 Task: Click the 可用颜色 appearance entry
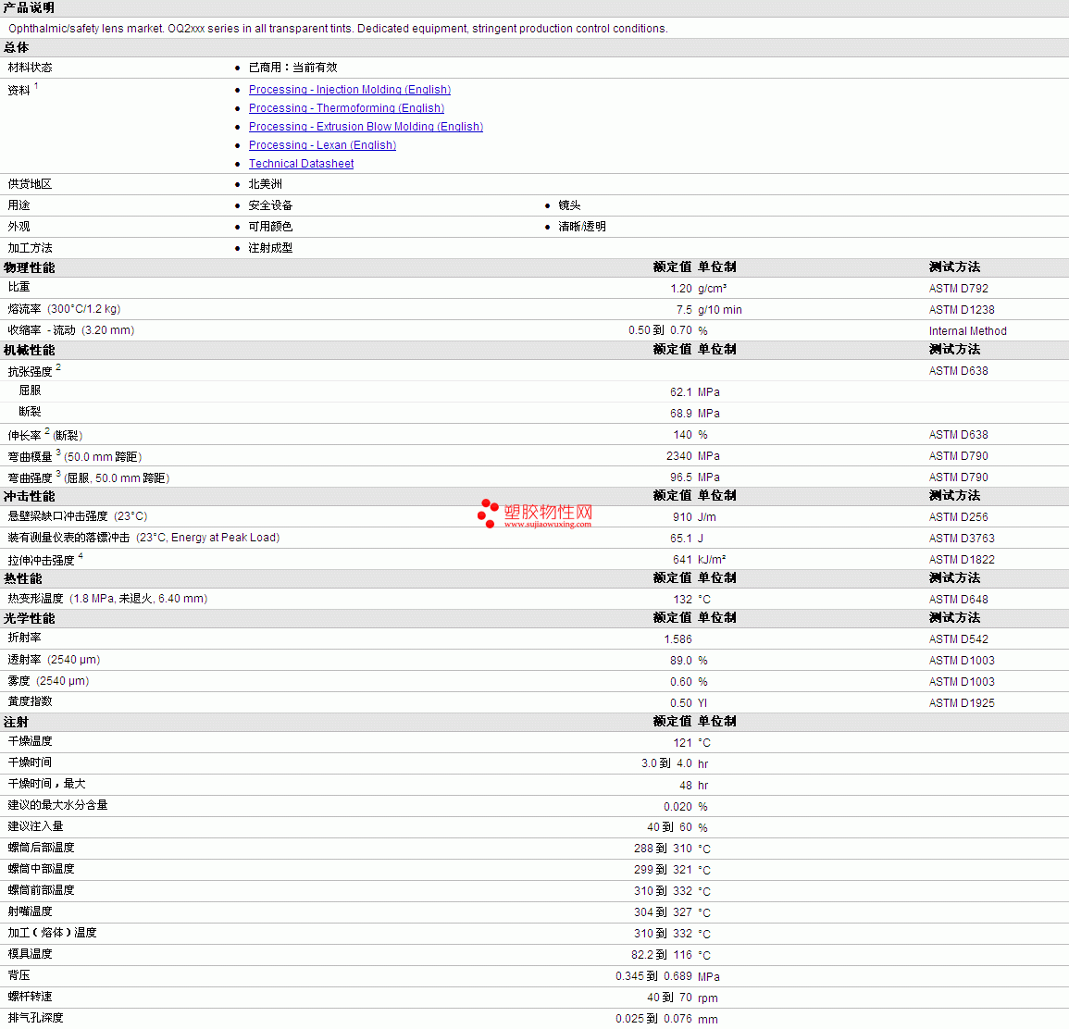[270, 226]
